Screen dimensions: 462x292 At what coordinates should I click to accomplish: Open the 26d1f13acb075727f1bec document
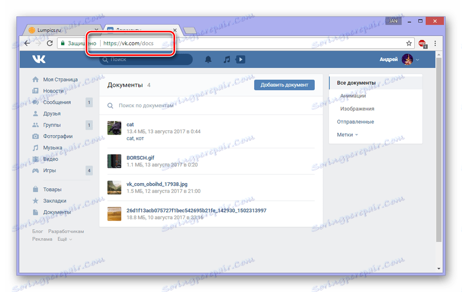coord(196,210)
